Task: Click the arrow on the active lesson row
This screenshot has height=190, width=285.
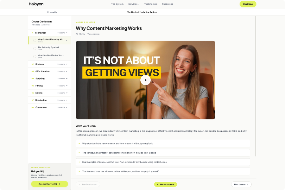Action: (67, 41)
